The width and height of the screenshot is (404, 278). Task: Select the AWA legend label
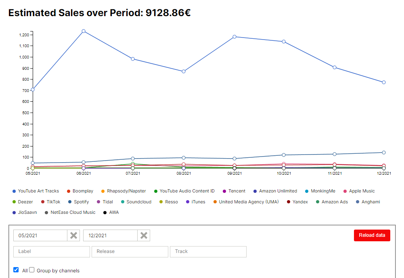[x=114, y=212]
